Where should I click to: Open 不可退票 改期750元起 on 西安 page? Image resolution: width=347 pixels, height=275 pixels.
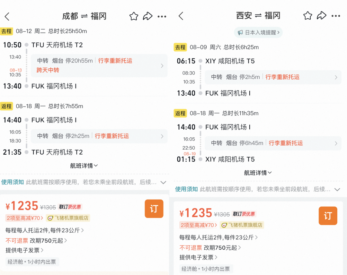click(x=210, y=248)
